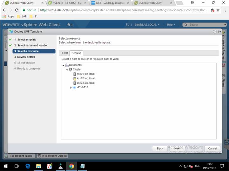
Task: Open Windows Start menu
Action: (x=5, y=166)
